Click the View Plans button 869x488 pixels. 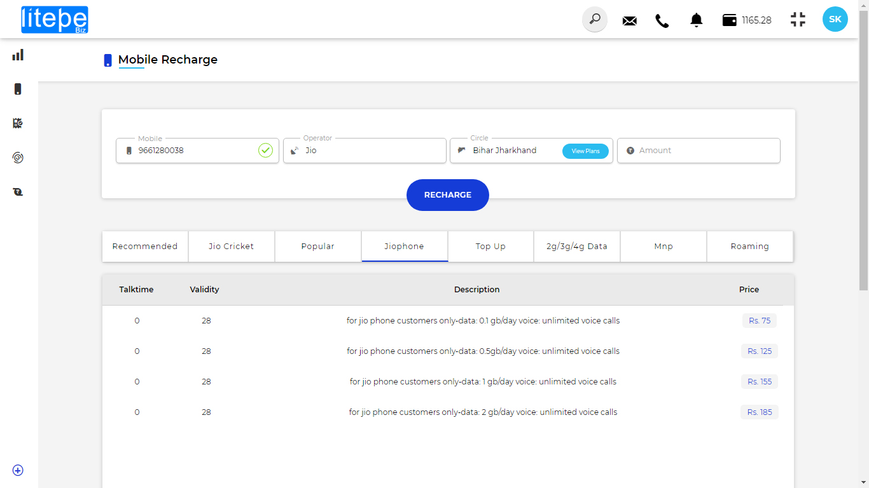(x=585, y=151)
